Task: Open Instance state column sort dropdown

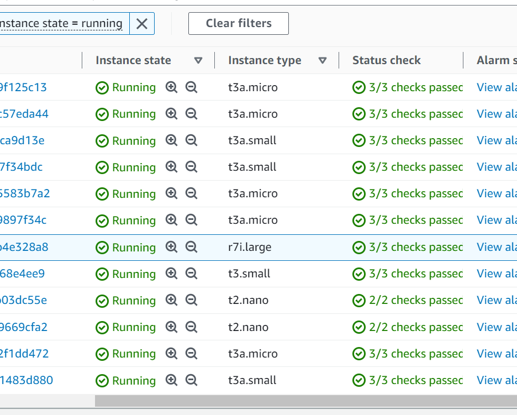Action: [x=198, y=61]
